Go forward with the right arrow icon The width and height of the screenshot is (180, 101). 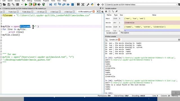coord(102,4)
